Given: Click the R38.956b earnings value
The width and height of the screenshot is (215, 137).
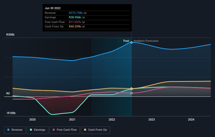Looking at the screenshot, I should point(75,17).
